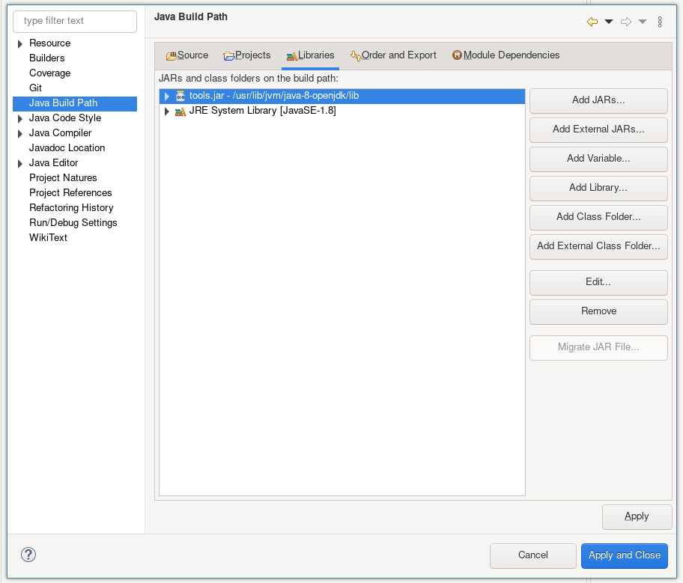683x583 pixels.
Task: Switch to the Source tab
Action: click(x=187, y=55)
